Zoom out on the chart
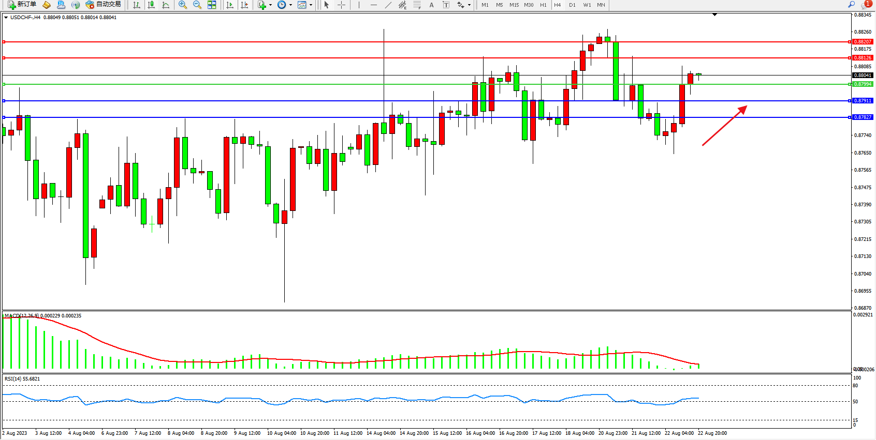This screenshot has width=876, height=440. [197, 5]
